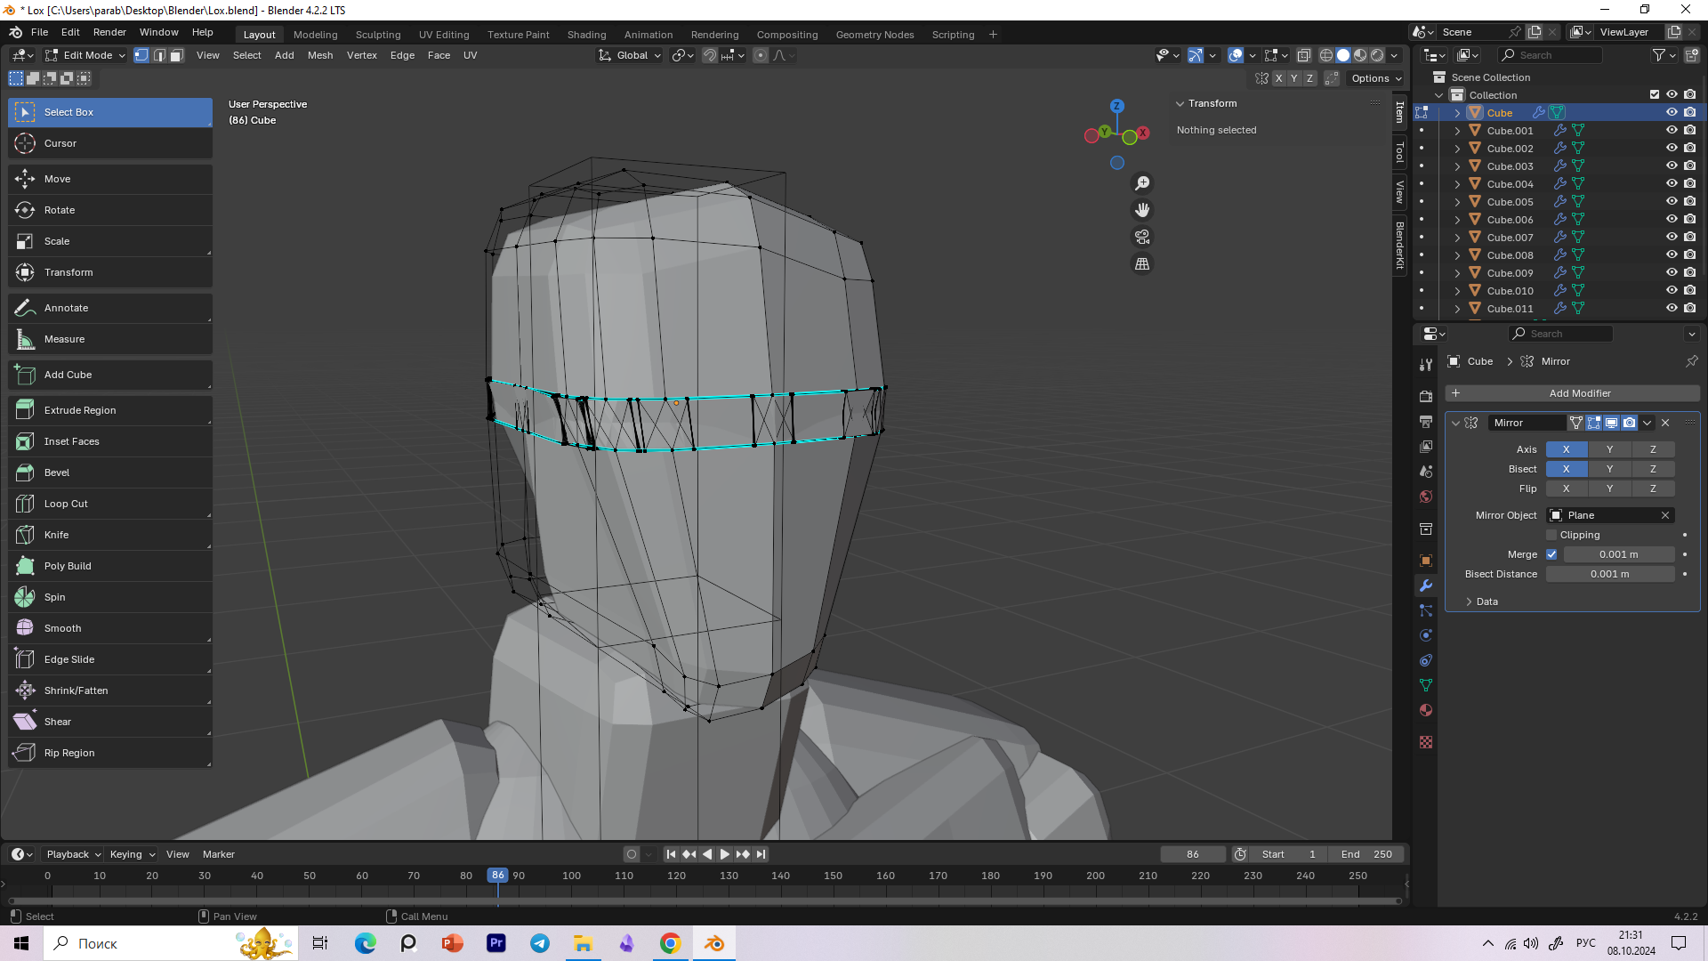Open the BlenderKit sidebar tab

[1400, 245]
